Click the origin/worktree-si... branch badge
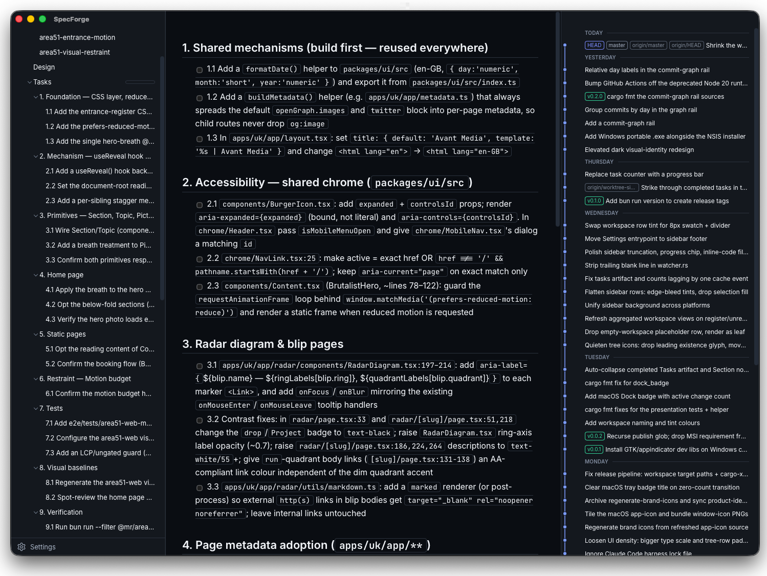767x576 pixels. coord(612,187)
